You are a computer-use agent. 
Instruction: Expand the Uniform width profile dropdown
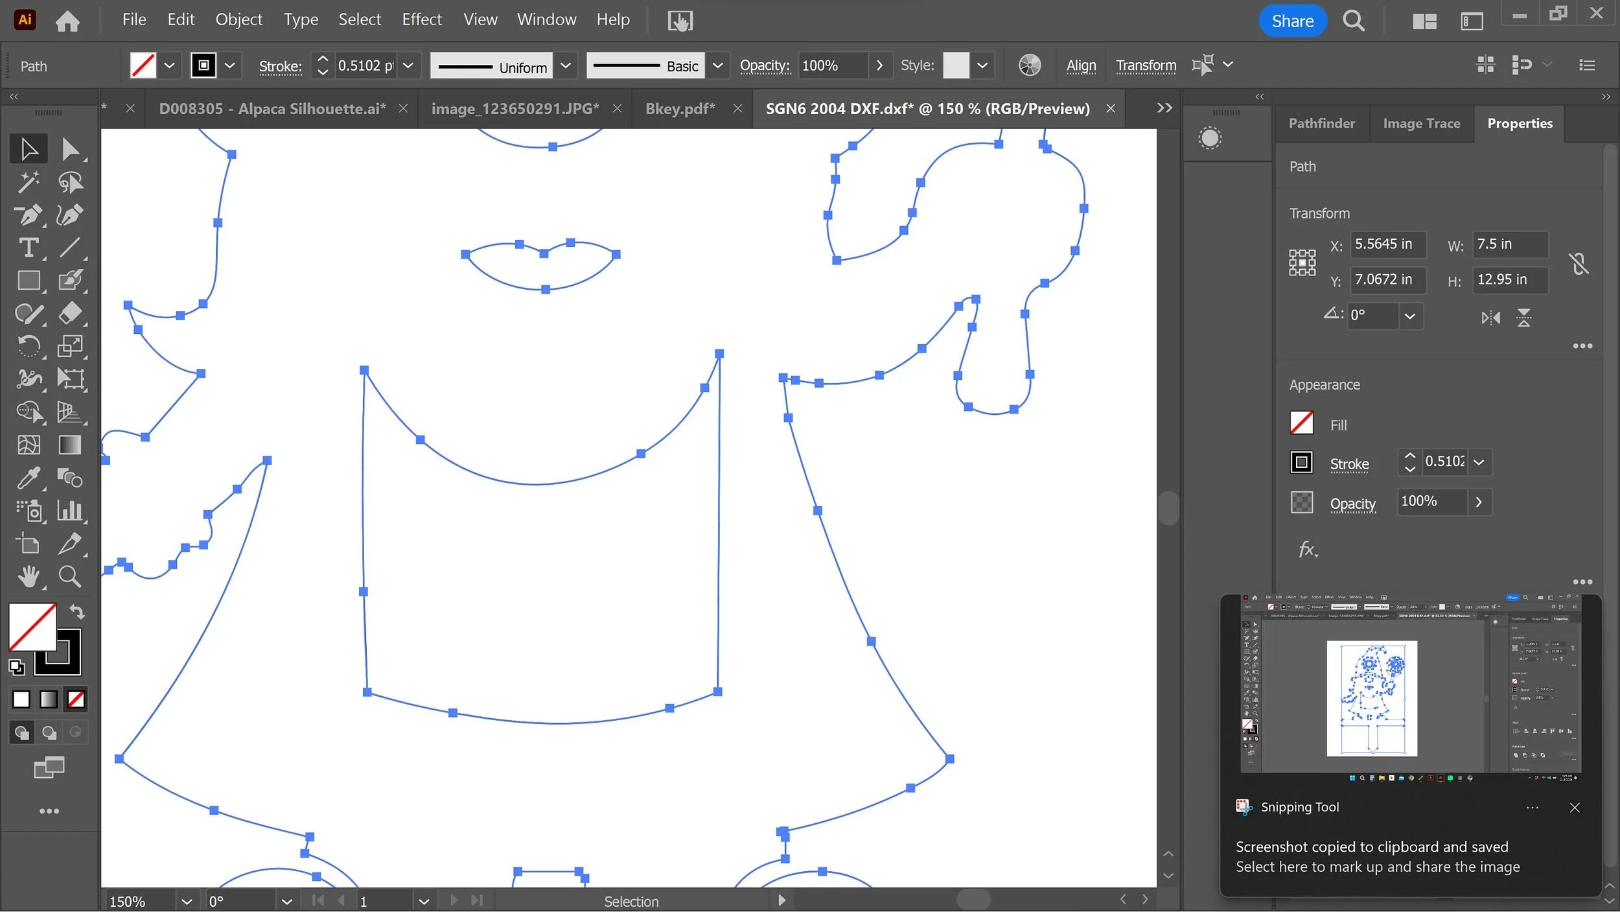click(565, 65)
